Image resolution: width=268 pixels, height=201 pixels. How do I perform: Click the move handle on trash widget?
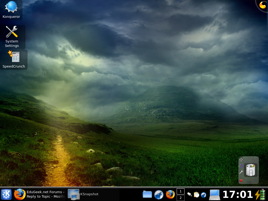point(241,160)
